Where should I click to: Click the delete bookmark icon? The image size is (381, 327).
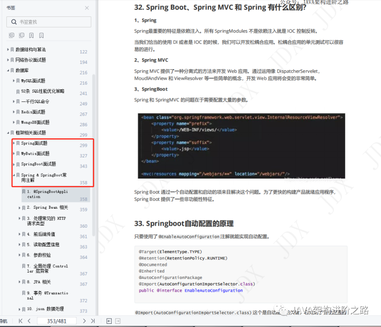point(42,35)
